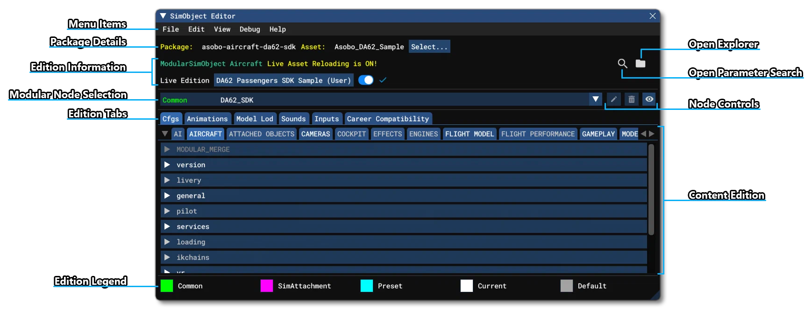Screen dimensions: 812x311
Task: Expand the version section
Action: [x=404, y=165]
